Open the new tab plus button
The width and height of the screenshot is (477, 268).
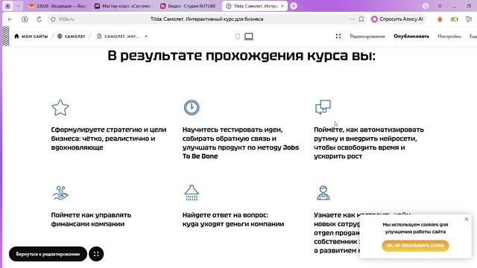(x=294, y=6)
